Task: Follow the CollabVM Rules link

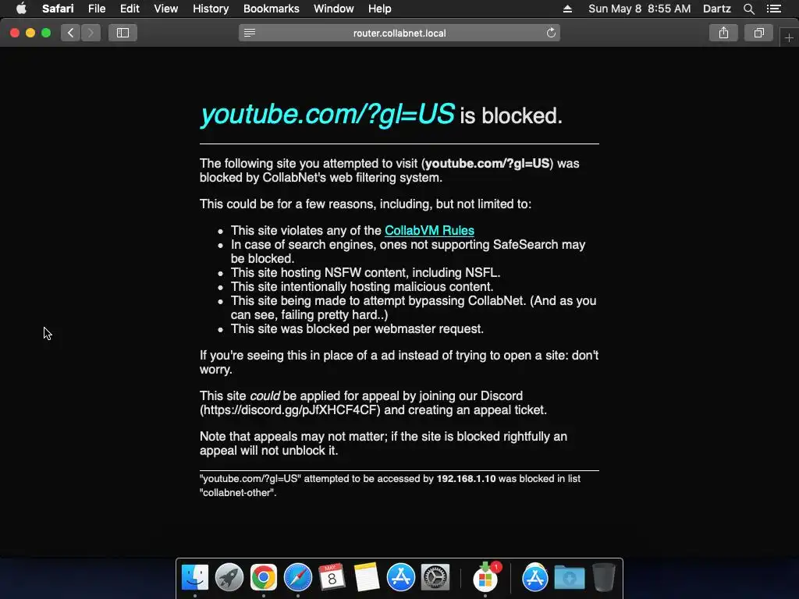Action: 429,230
